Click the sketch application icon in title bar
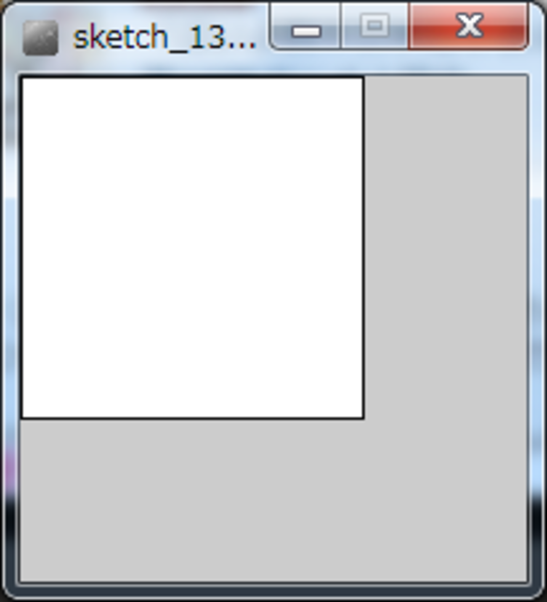Image resolution: width=547 pixels, height=602 pixels. 40,38
